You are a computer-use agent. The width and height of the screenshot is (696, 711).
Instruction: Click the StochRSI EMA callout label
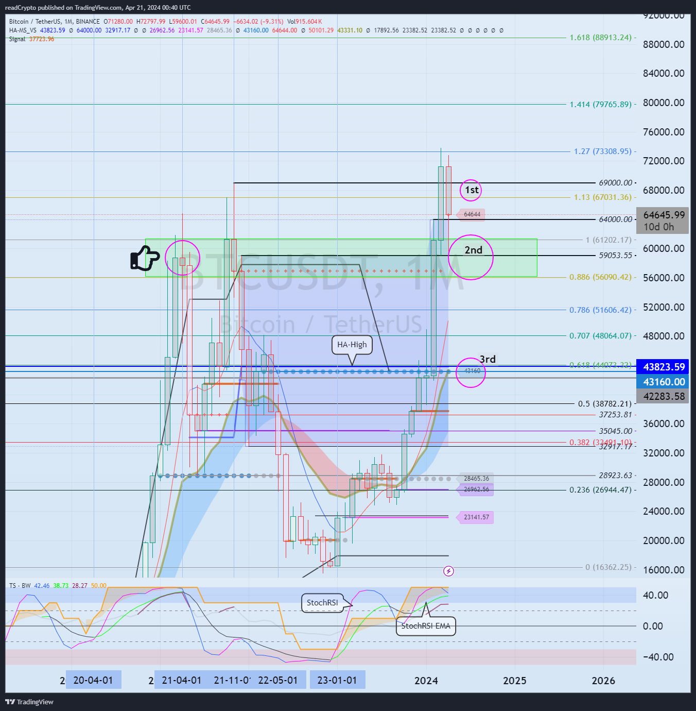[426, 626]
